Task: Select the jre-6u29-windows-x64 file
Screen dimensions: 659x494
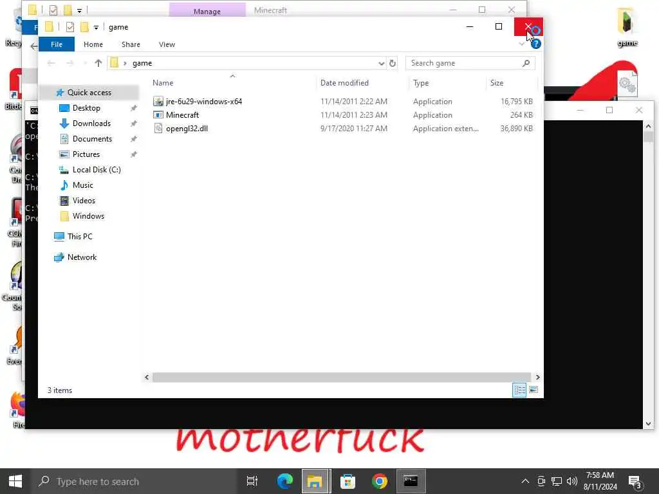Action: pos(204,102)
